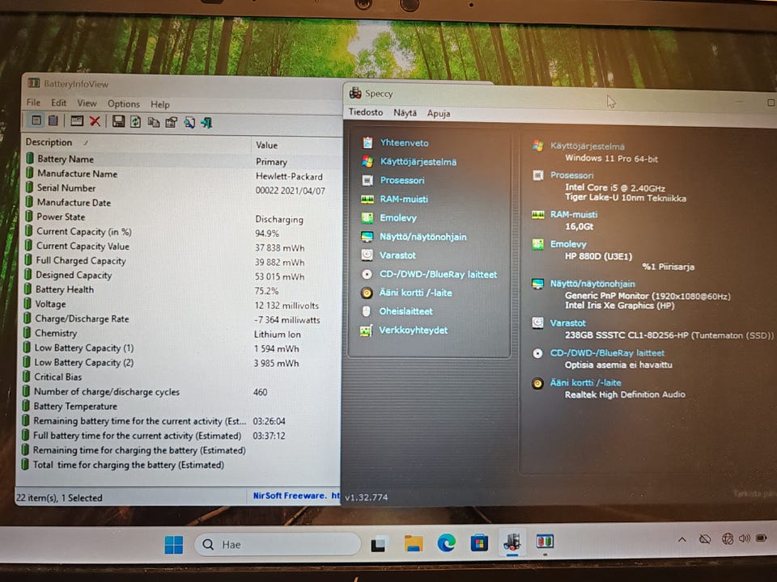Open File Explorer from the taskbar

(414, 543)
